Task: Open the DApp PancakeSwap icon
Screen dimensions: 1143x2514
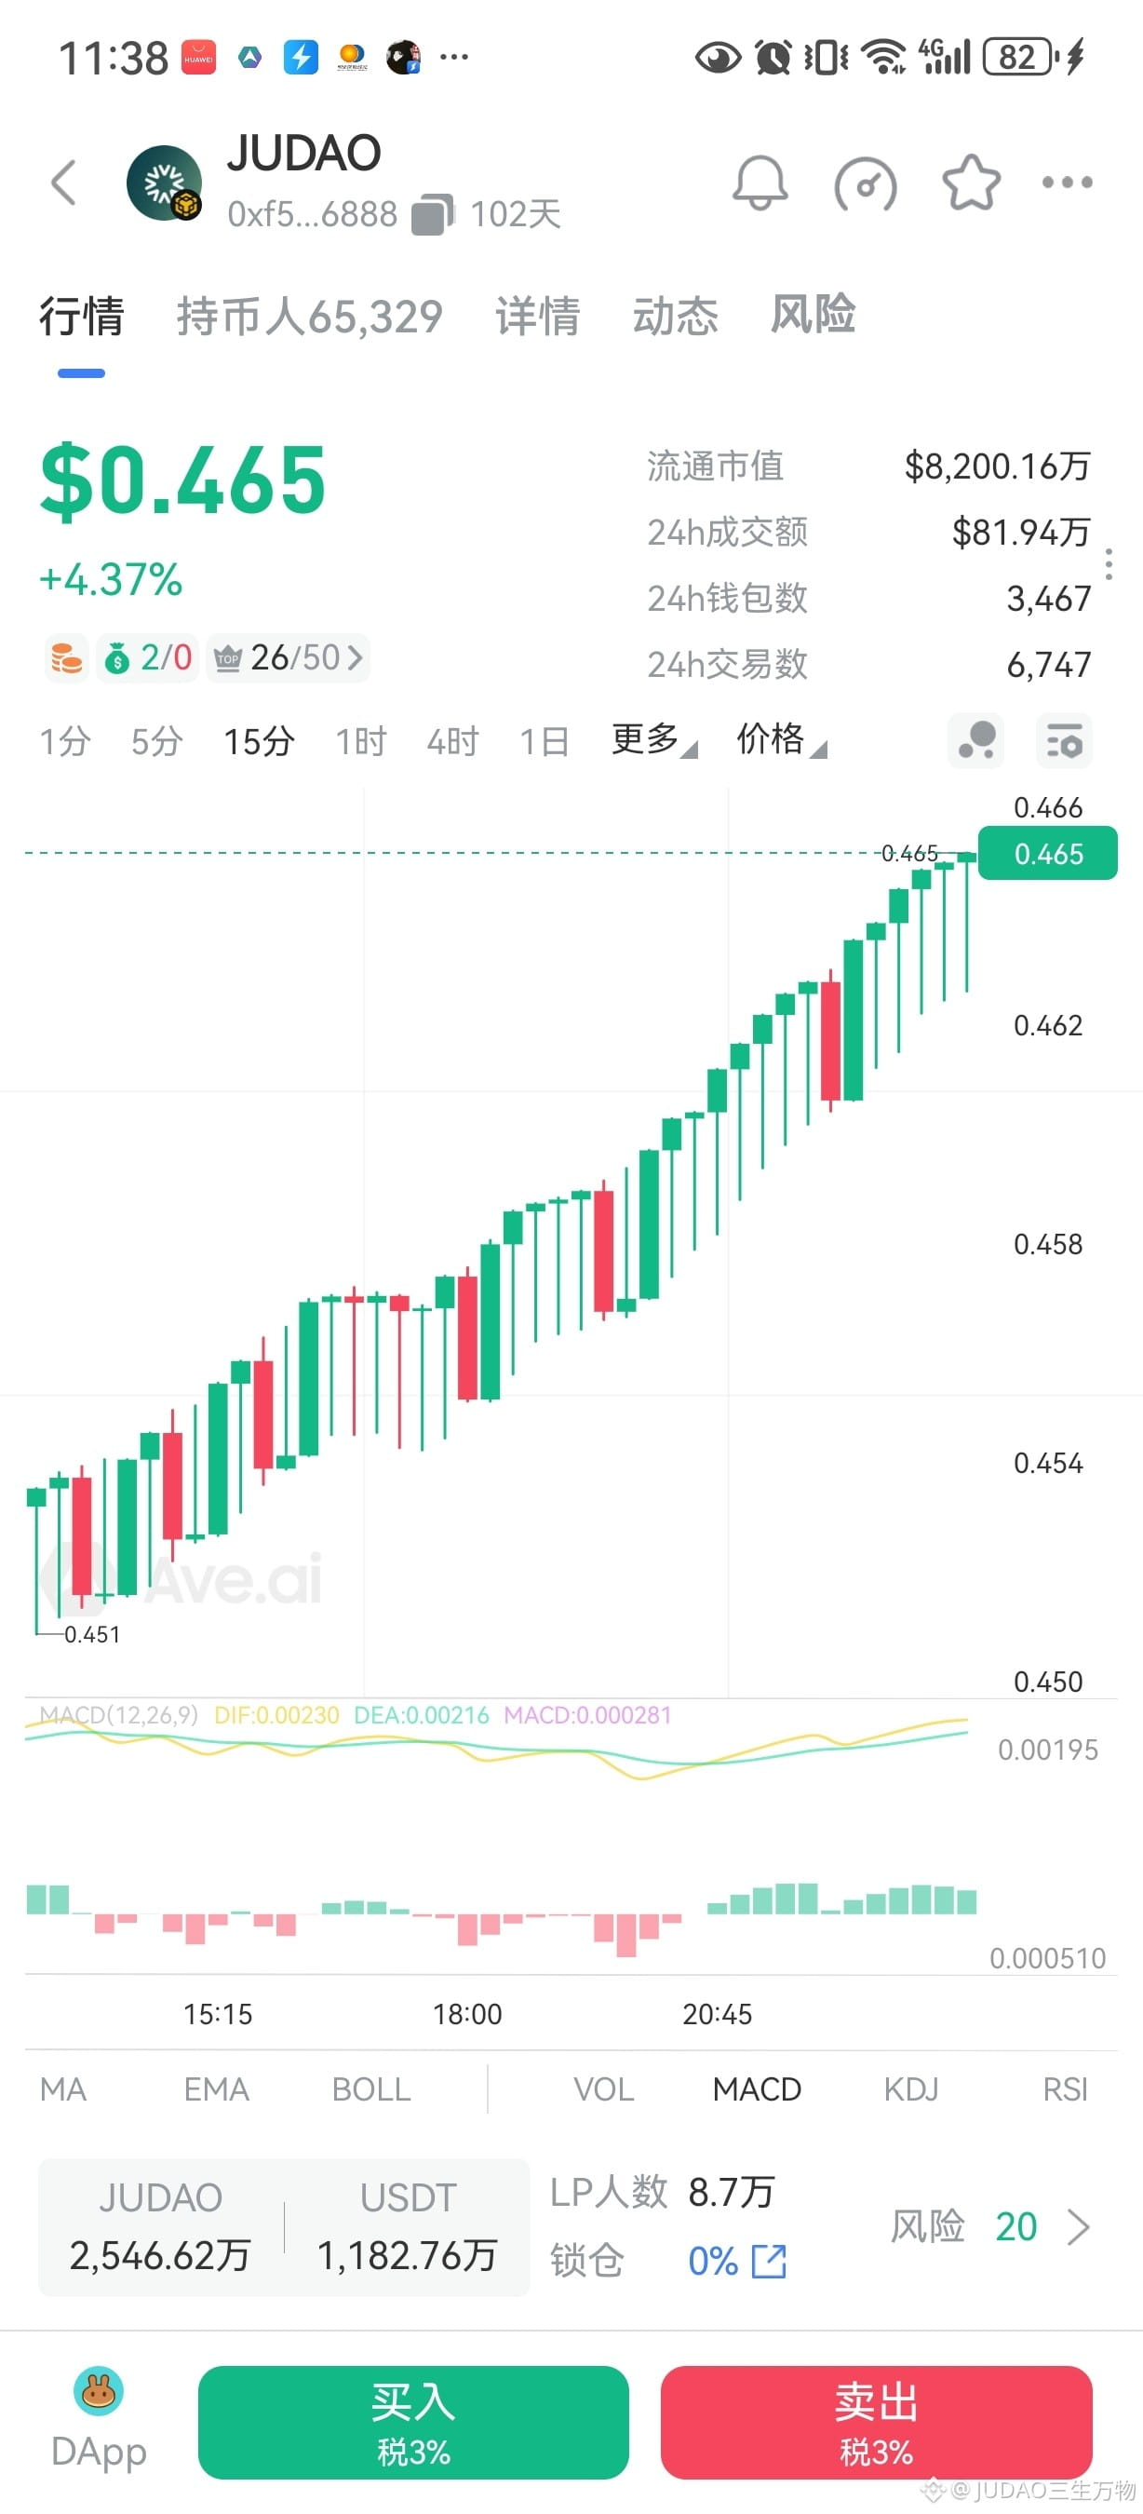Action: click(x=99, y=2391)
